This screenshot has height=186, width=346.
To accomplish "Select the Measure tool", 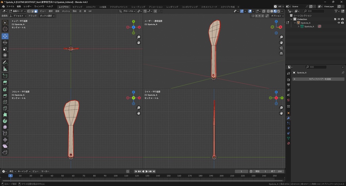I will (5, 69).
